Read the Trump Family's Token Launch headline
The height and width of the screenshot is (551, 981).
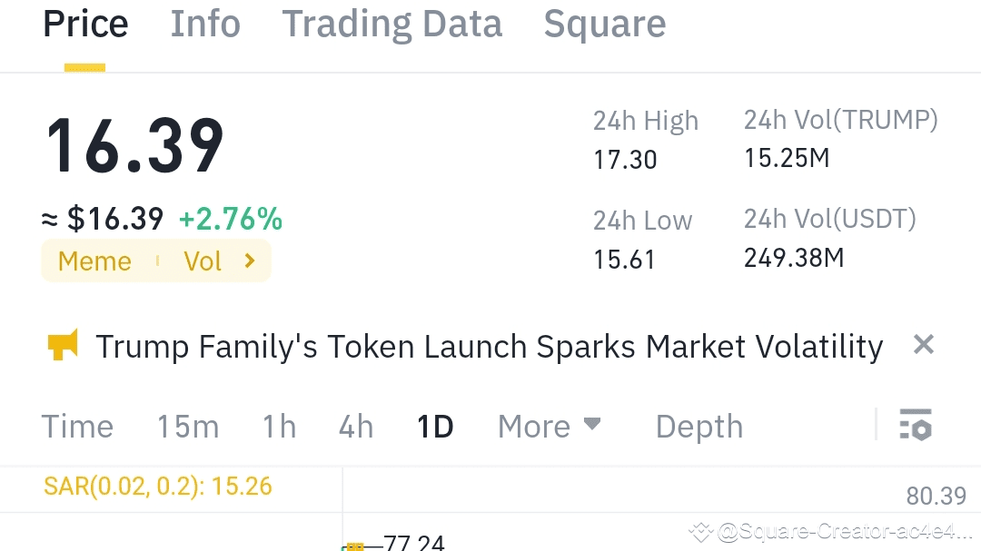point(489,346)
